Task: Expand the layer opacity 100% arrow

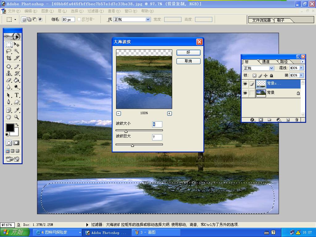Action: (301, 68)
